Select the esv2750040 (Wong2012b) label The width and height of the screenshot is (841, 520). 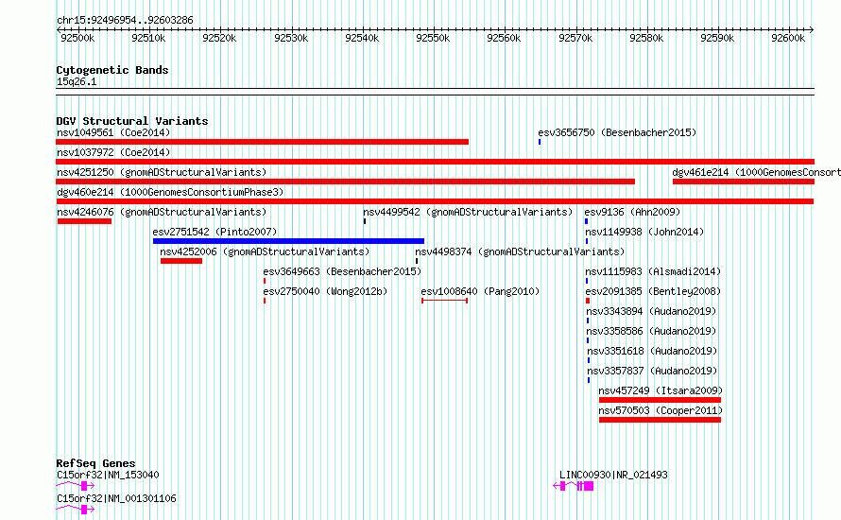point(325,291)
